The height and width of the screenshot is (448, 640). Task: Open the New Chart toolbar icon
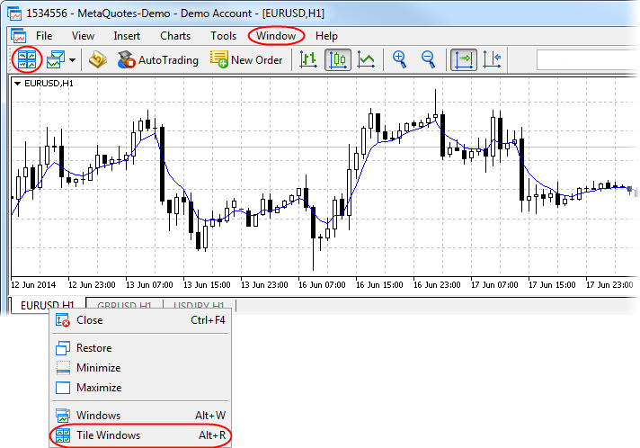pos(56,59)
